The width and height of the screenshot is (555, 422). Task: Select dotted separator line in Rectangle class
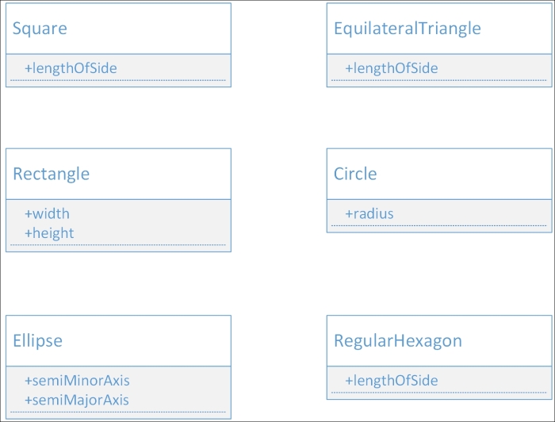point(118,245)
